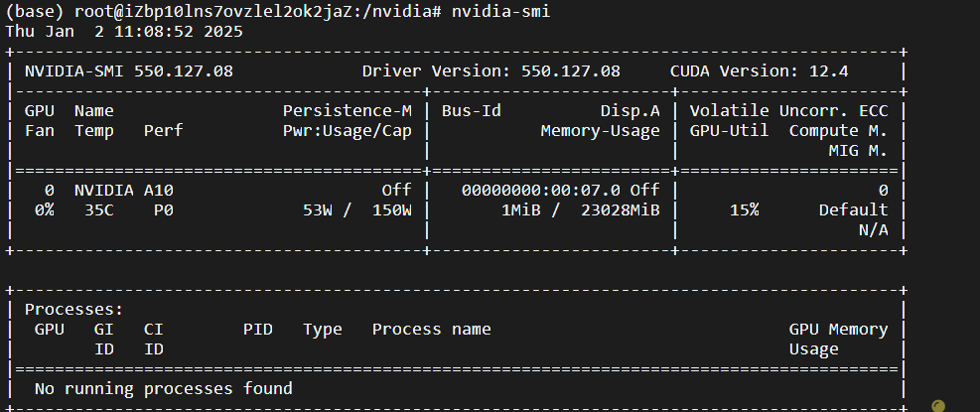Click the gold circle icon at bottom right
This screenshot has width=980, height=412.
pyautogui.click(x=937, y=406)
